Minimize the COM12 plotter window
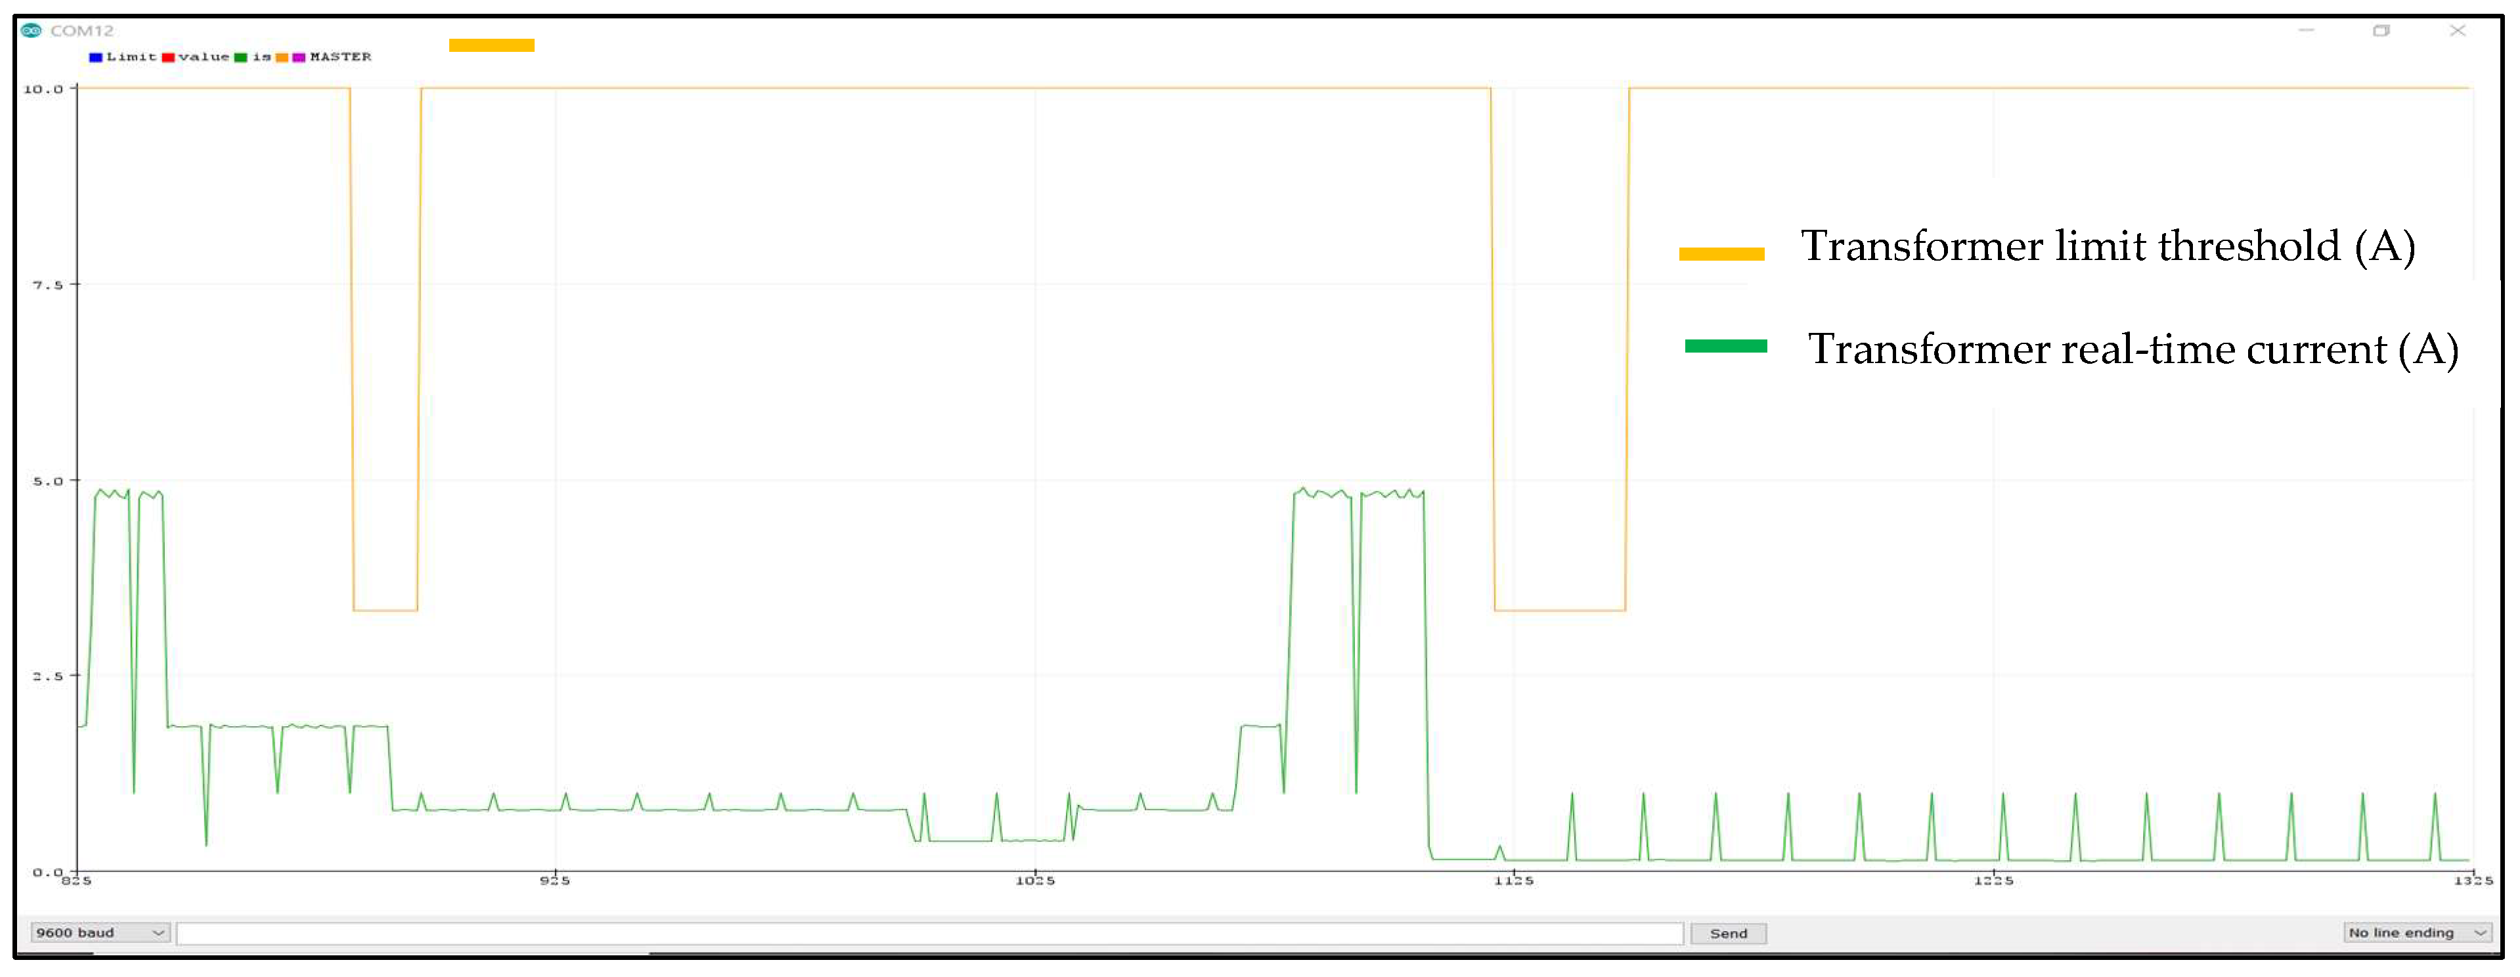The image size is (2520, 977). click(x=2306, y=30)
